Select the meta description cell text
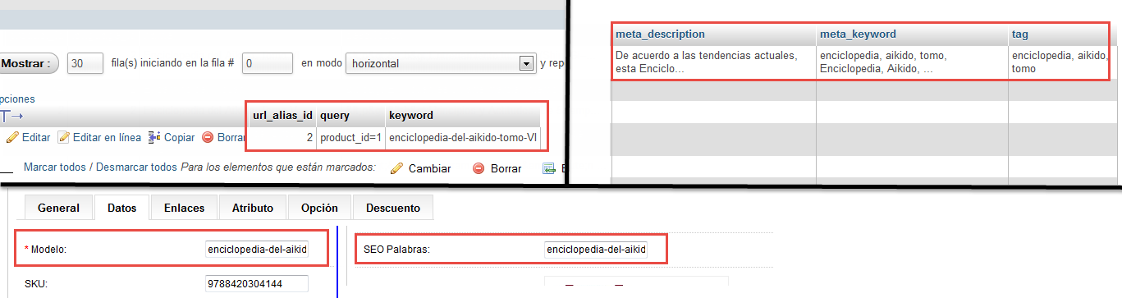This screenshot has height=298, width=1122. [x=706, y=62]
